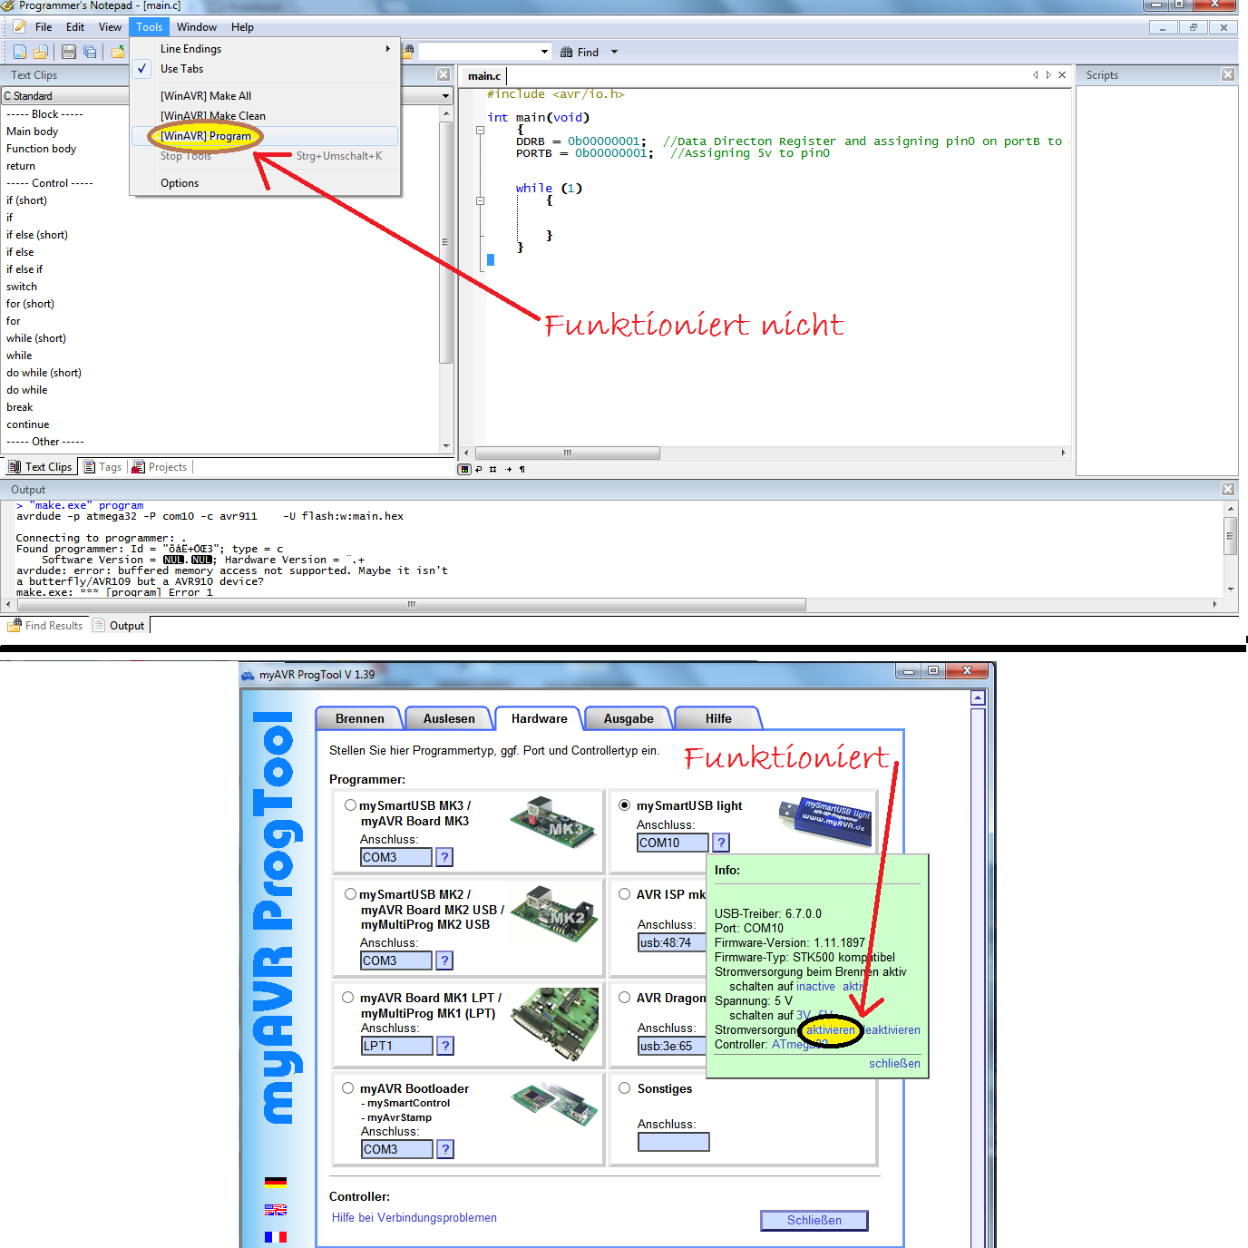Toggle Use Tabs menu option

265,69
